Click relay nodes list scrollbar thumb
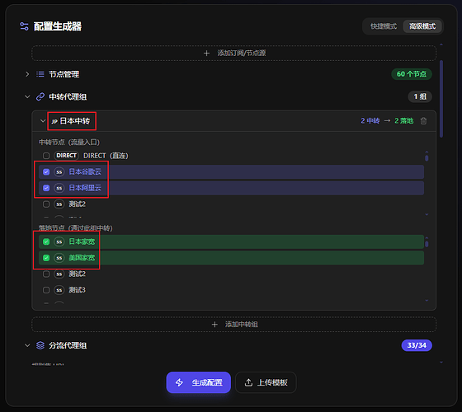The height and width of the screenshot is (412, 462). 427,157
